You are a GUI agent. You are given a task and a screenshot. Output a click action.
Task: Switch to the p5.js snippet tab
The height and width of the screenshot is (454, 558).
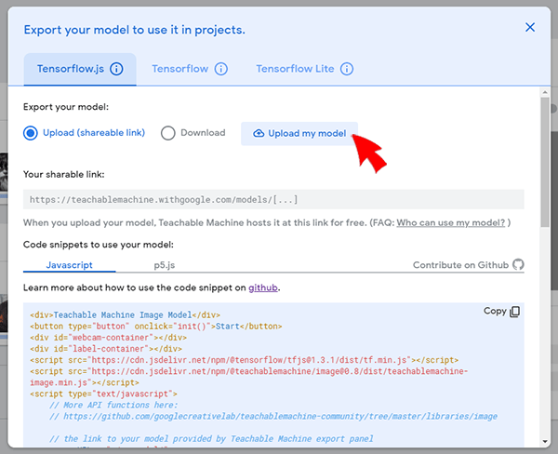coord(166,265)
